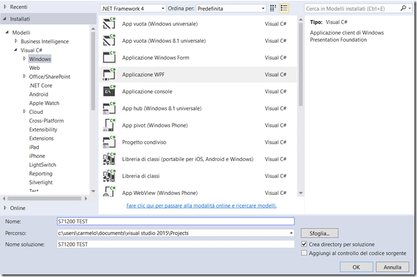Select the Progetto condiviso template icon
Image resolution: width=417 pixels, height=277 pixels.
[x=109, y=142]
